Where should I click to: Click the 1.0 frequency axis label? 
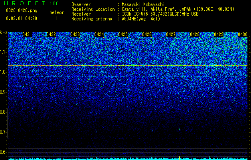click(x=3, y=72)
